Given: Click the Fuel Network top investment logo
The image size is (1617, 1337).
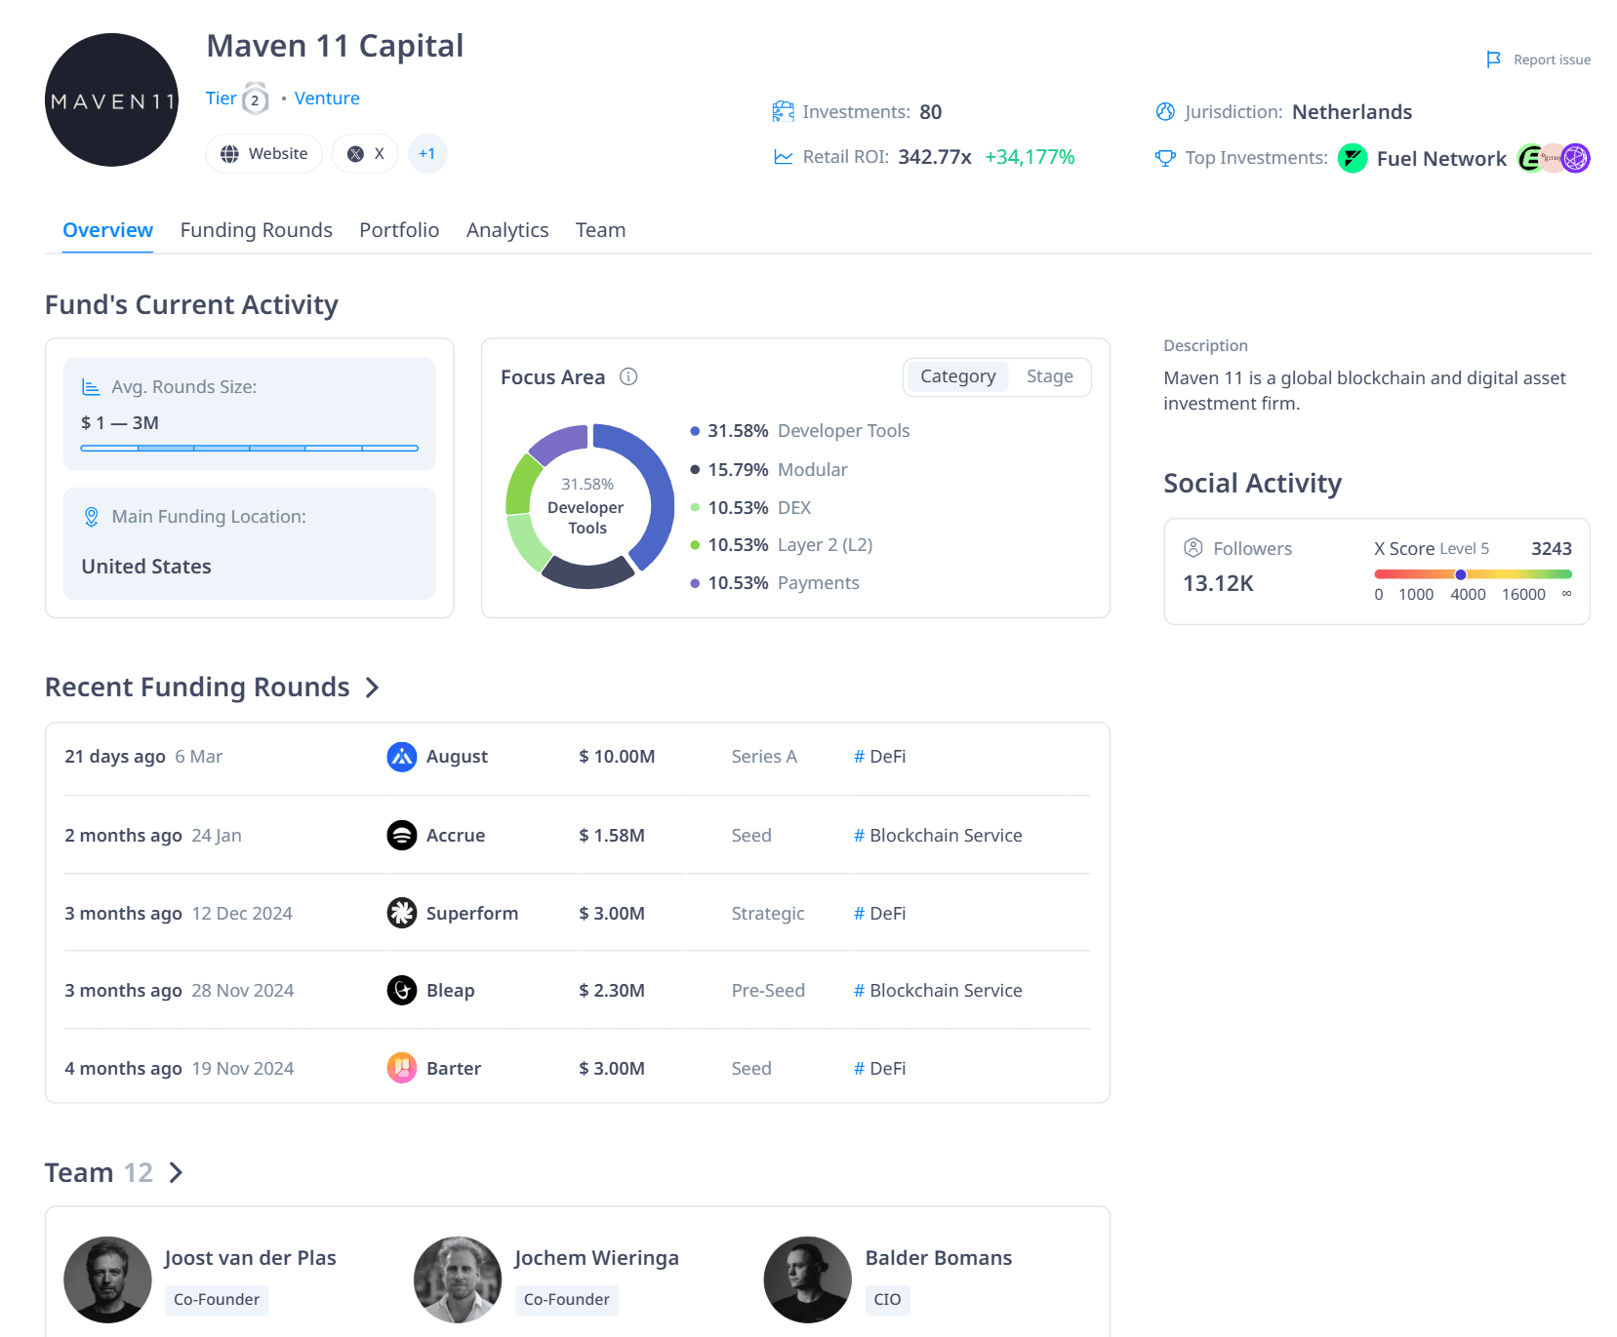Looking at the screenshot, I should coord(1353,158).
